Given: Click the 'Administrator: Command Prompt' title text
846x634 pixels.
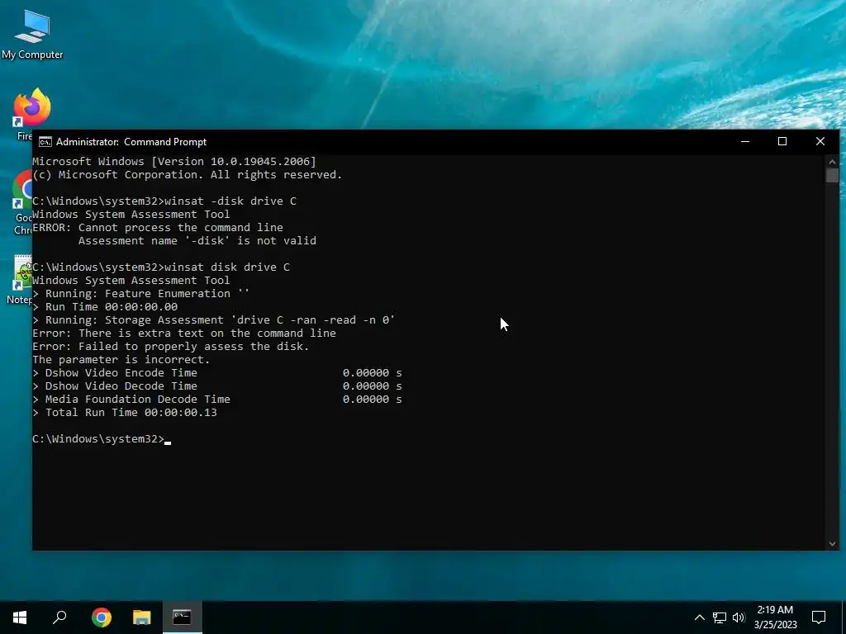Looking at the screenshot, I should tap(131, 142).
